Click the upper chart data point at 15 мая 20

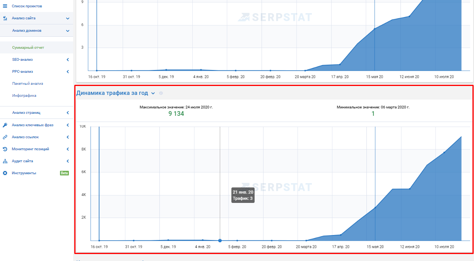375,29
